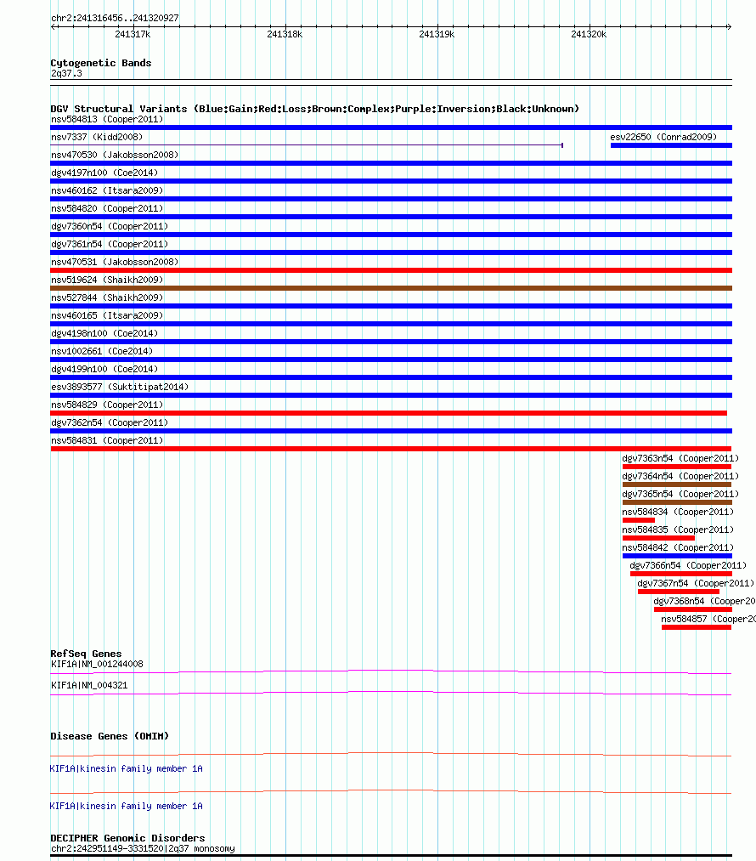Open nsv584835 (Cooper2011) label
Viewport: 756px width, 861px height.
coord(678,530)
